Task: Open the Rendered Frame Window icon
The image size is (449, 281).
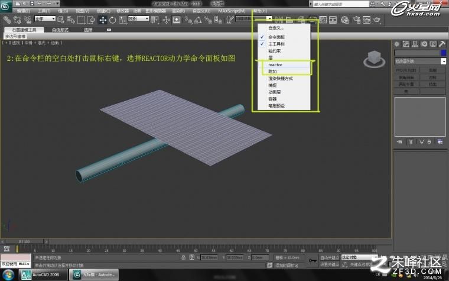Action: coord(367,20)
